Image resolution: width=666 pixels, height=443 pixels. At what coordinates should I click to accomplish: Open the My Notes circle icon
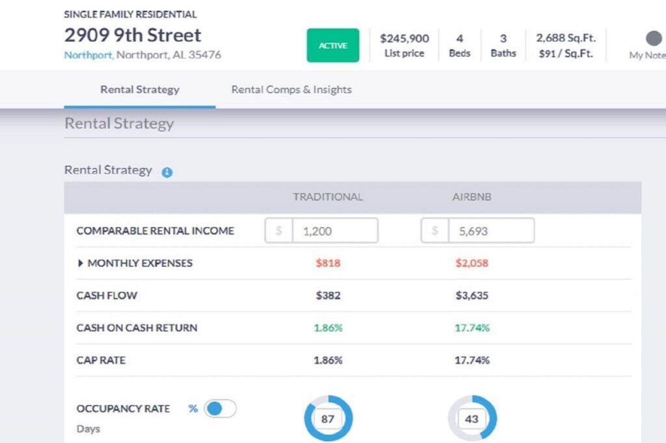(x=654, y=38)
